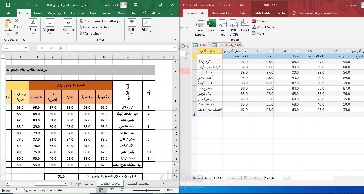Screen dimensions: 364x194
Task: Click Tell me in the Excel ribbon
Action: [x=155, y=13]
